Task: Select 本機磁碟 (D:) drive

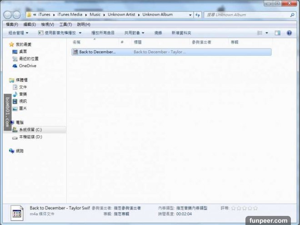Action: click(x=30, y=137)
